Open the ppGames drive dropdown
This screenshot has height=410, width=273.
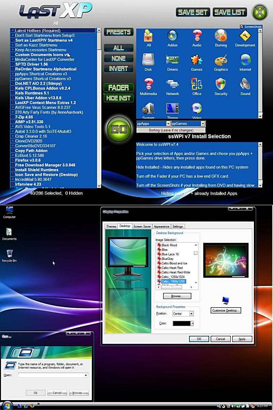point(203,124)
